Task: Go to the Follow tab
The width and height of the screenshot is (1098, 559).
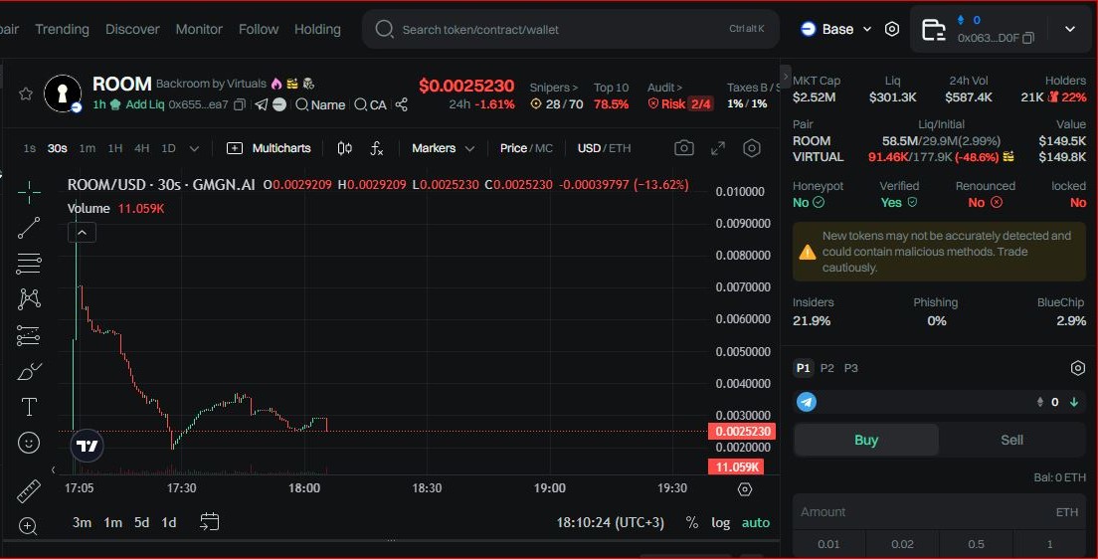Action: point(259,30)
